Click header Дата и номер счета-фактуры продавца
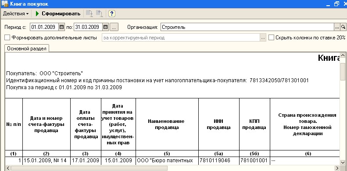Viewport: 347px width, 171px height. 47,125
